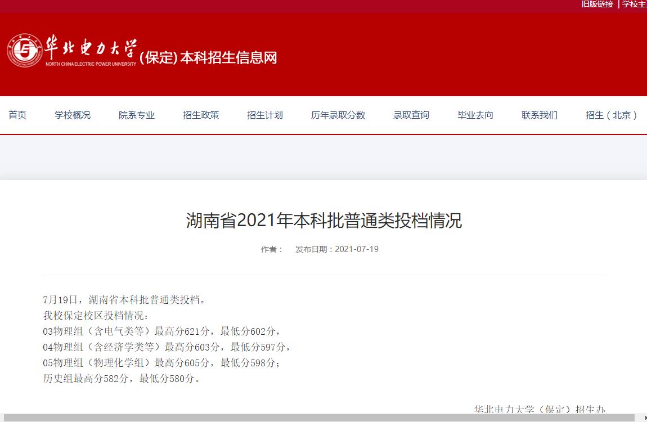Click the horizontal scrollbar at the bottom

coord(319,418)
